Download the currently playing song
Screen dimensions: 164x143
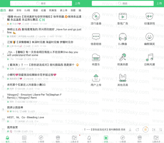tap(130, 129)
